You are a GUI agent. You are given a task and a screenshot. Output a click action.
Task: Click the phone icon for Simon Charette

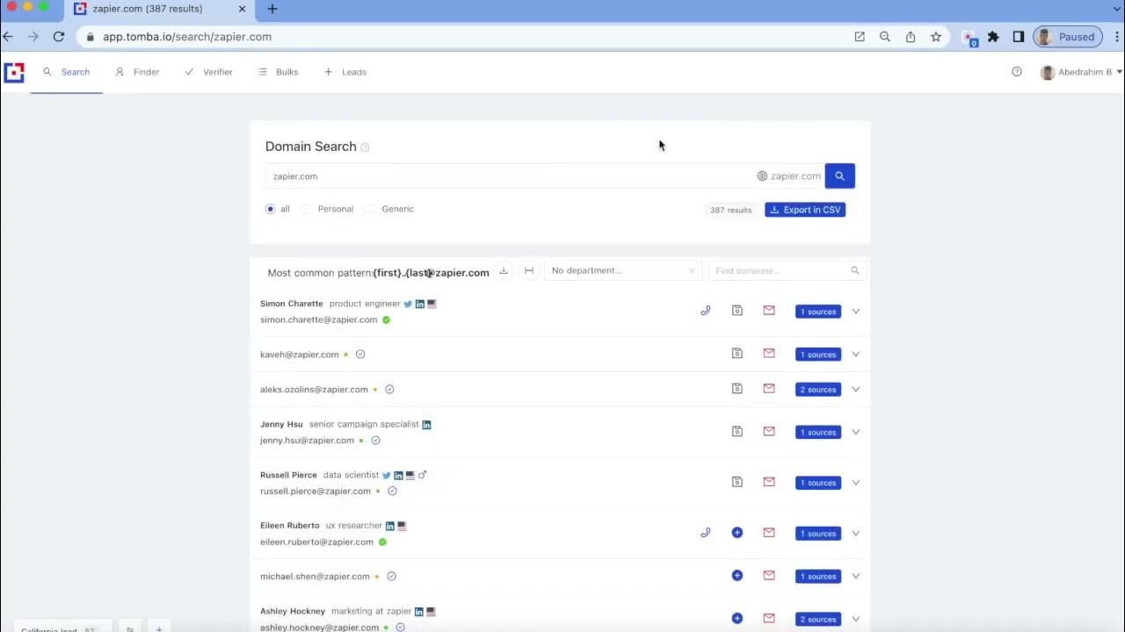pos(705,311)
